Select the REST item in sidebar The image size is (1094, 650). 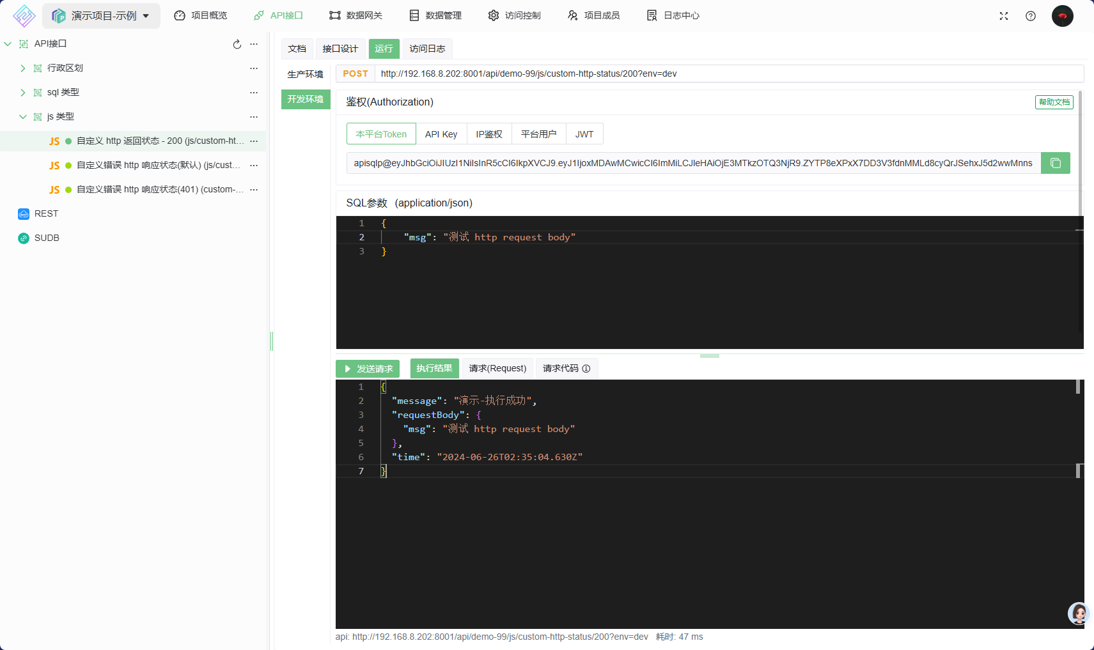coord(46,213)
